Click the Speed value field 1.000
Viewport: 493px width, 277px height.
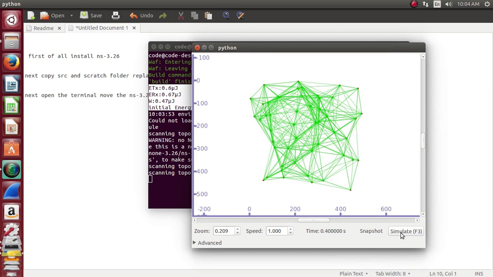[x=276, y=231]
